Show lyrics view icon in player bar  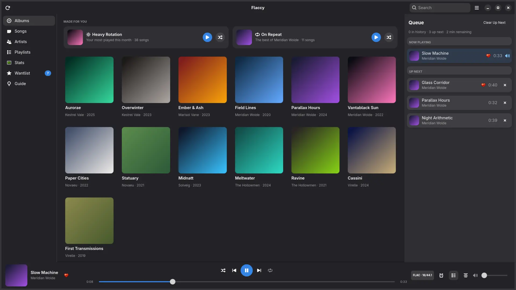pos(466,275)
